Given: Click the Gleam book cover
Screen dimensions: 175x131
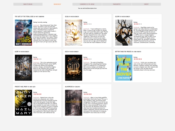Looking at the screenshot, I should (x=124, y=33).
